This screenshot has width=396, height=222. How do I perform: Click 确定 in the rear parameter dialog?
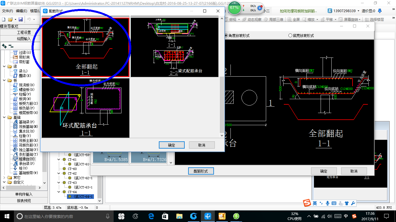[324, 171]
